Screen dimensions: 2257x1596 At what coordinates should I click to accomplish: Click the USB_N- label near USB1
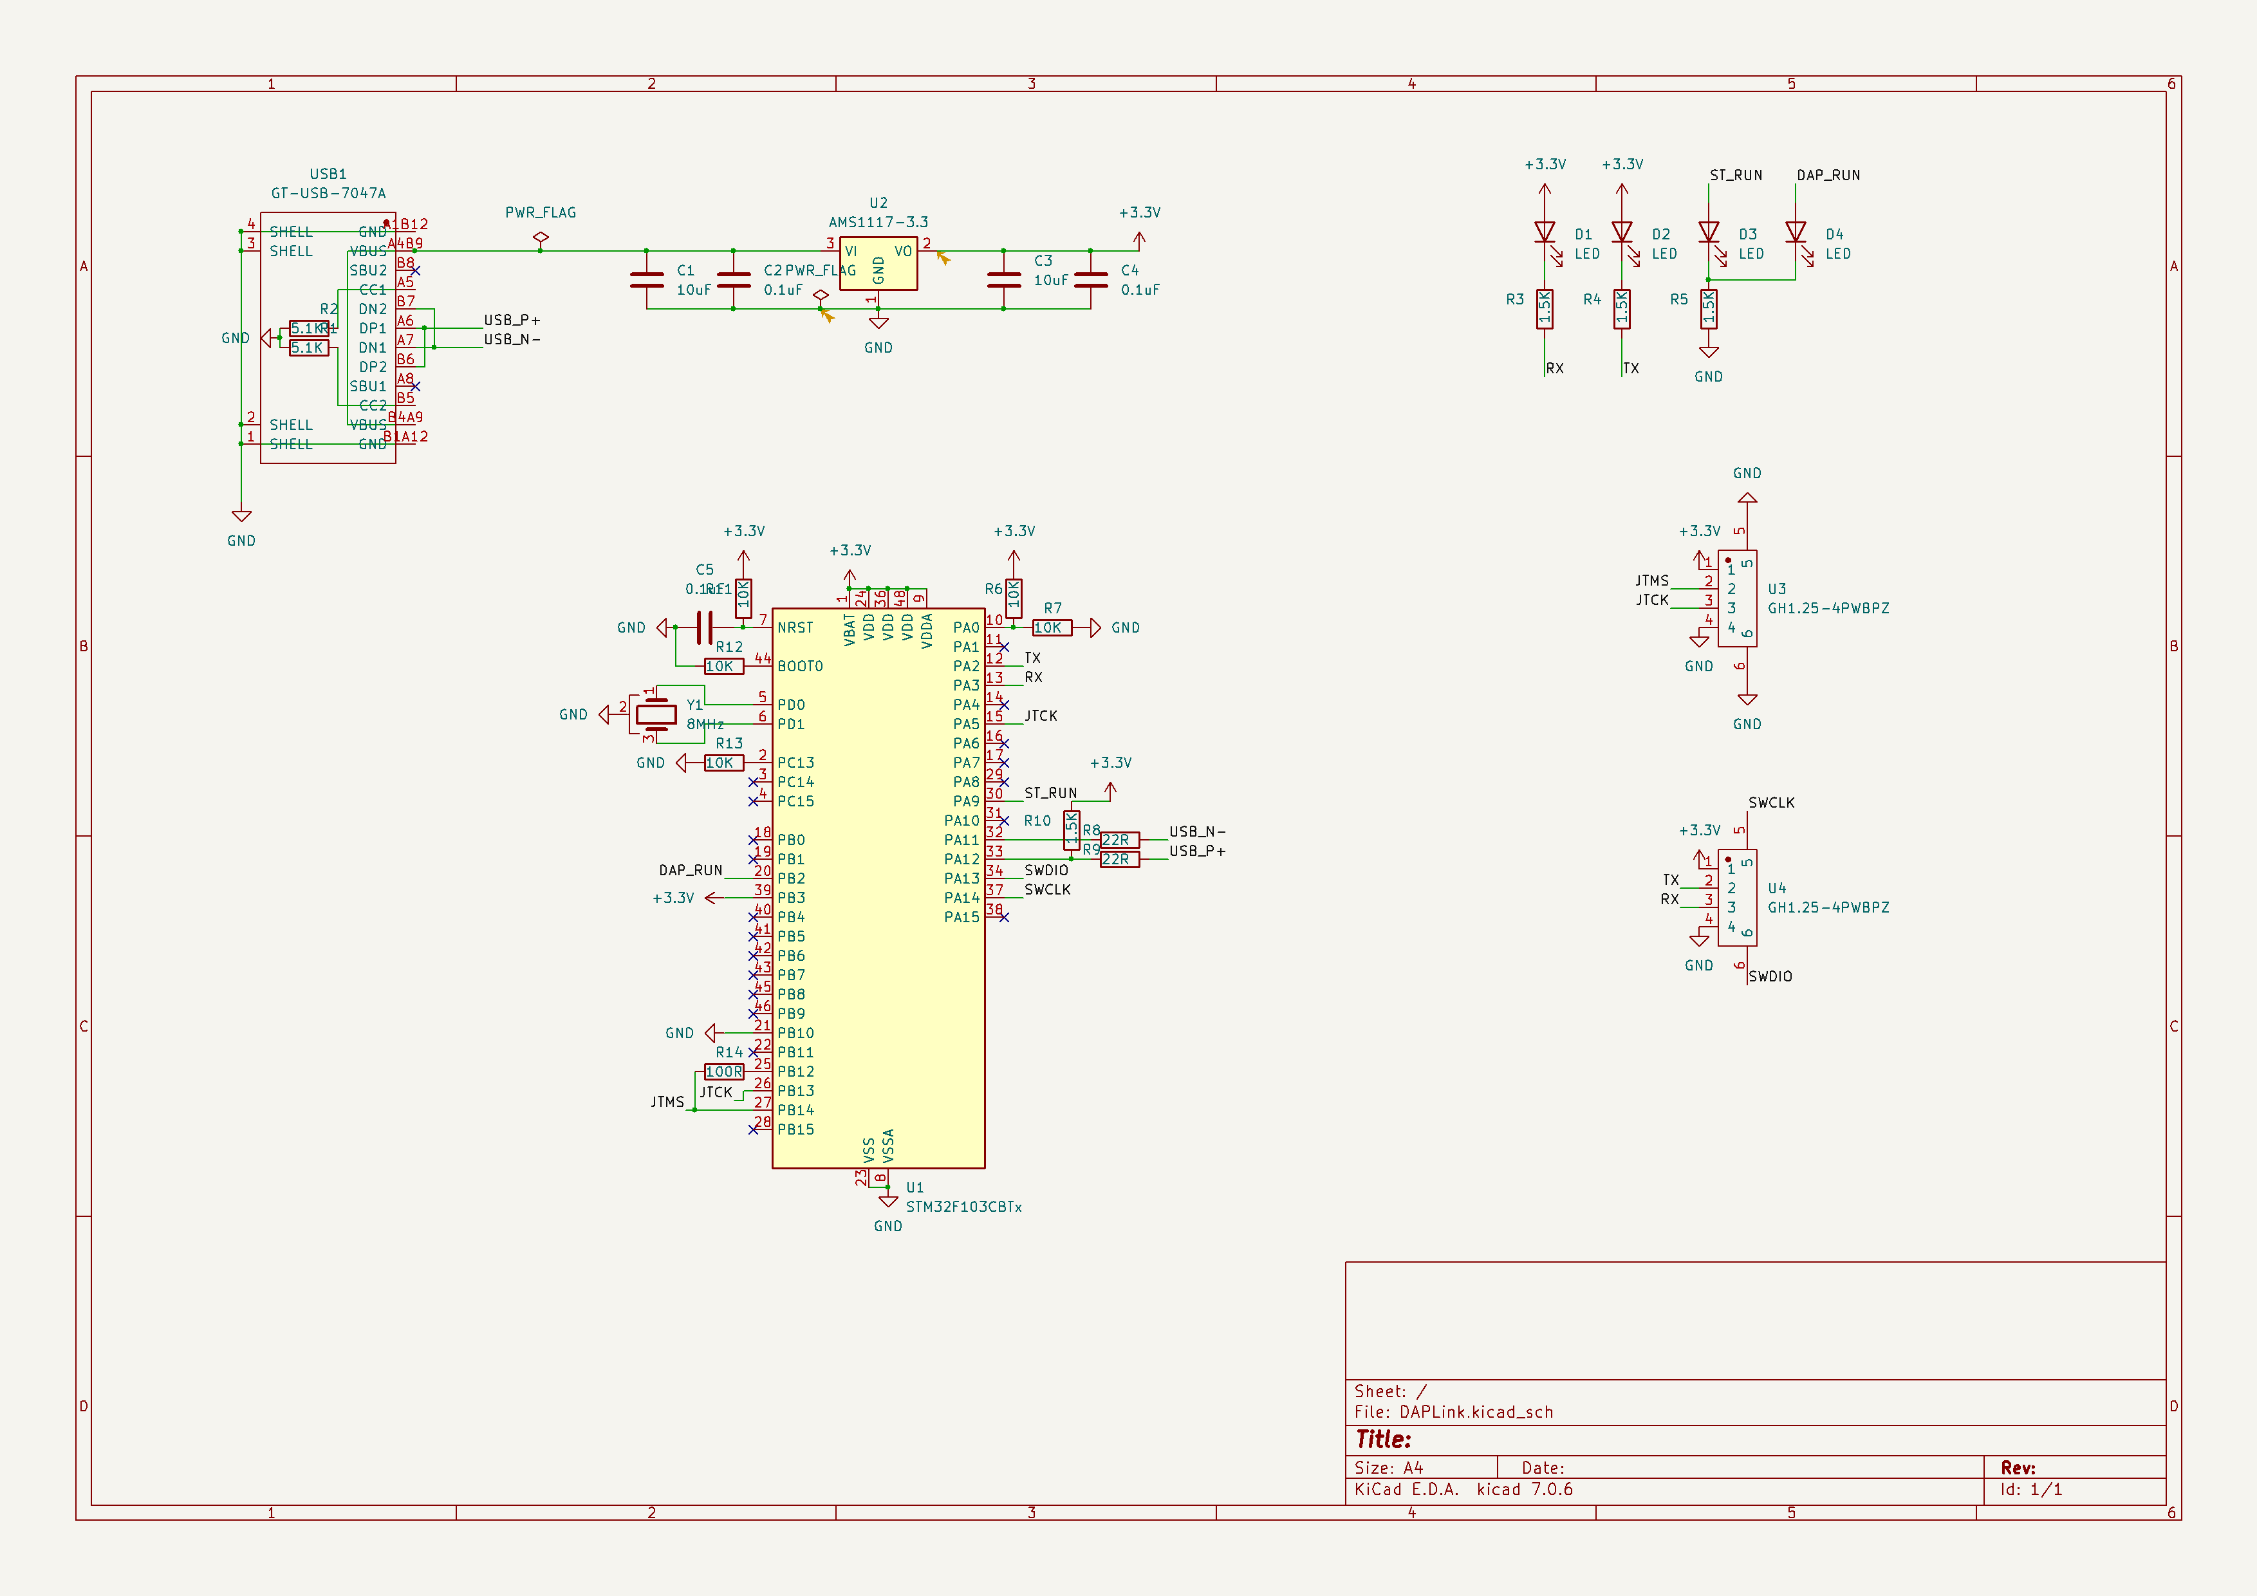[x=512, y=339]
